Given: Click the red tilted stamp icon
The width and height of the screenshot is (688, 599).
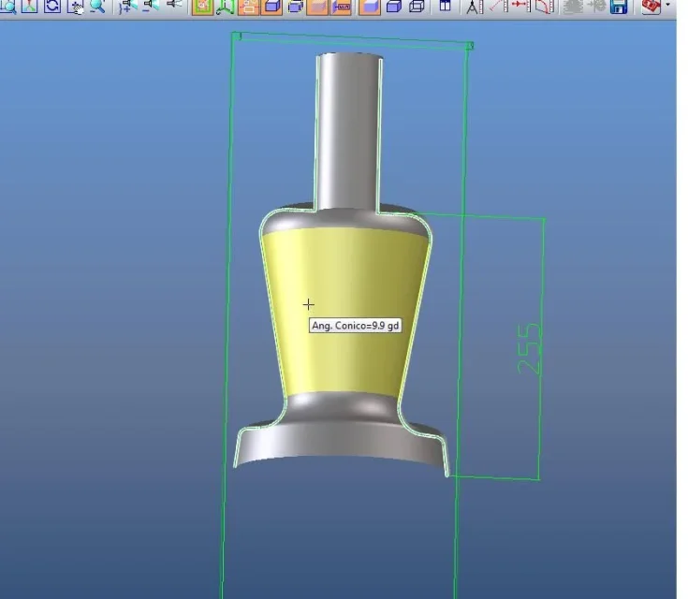Looking at the screenshot, I should (x=651, y=7).
